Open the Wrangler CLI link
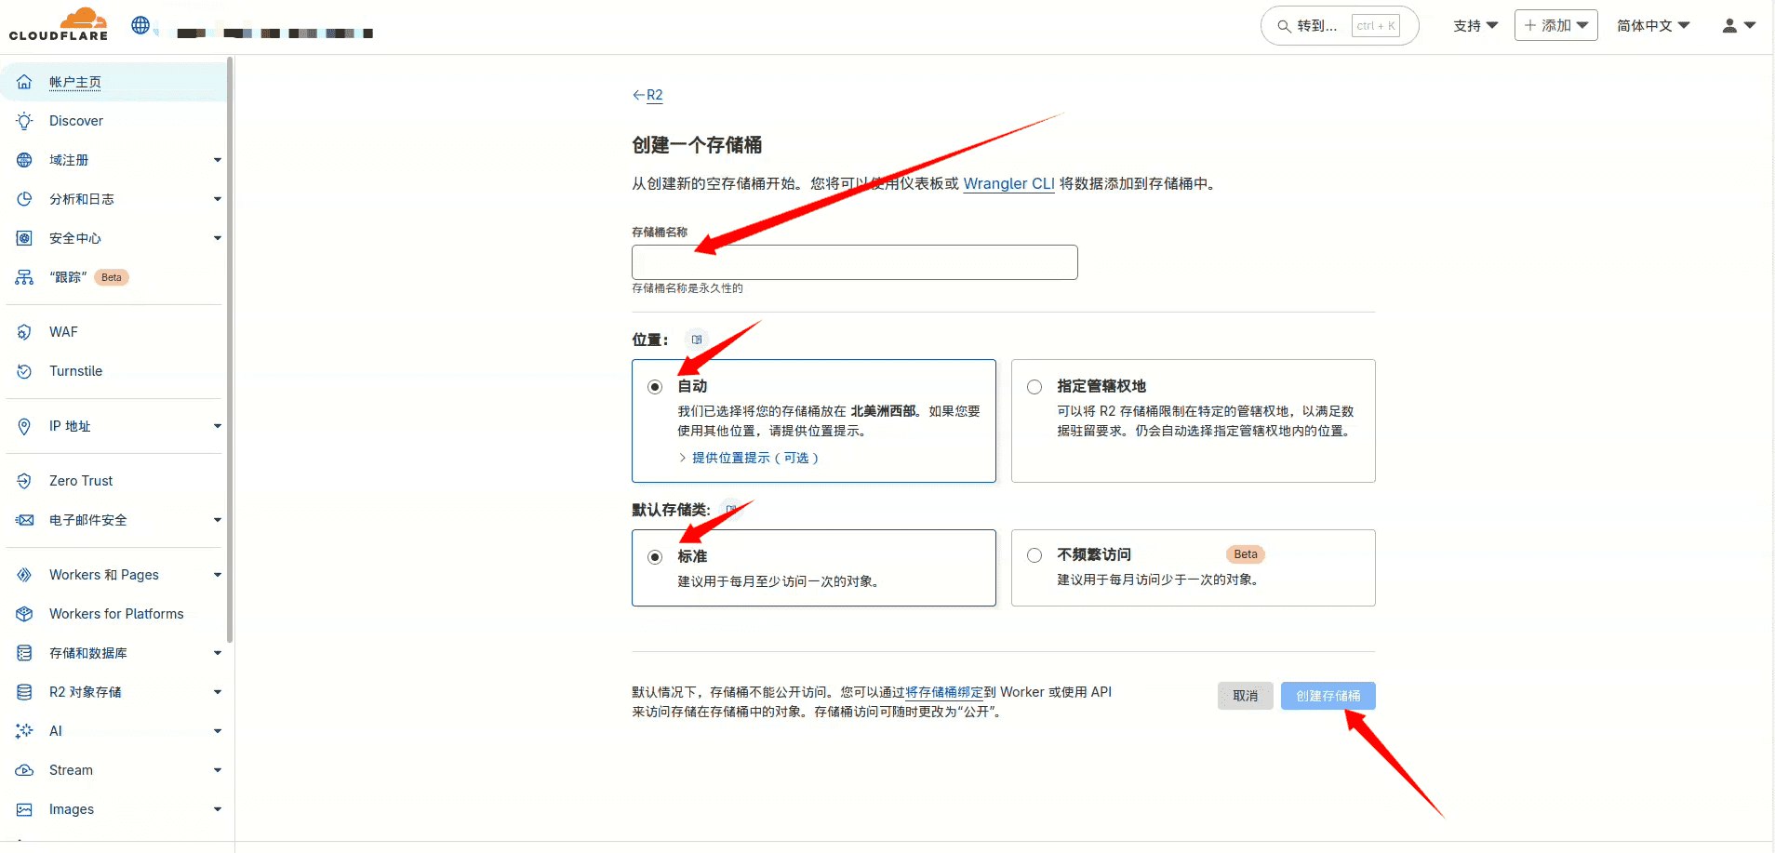This screenshot has width=1775, height=853. (1008, 183)
